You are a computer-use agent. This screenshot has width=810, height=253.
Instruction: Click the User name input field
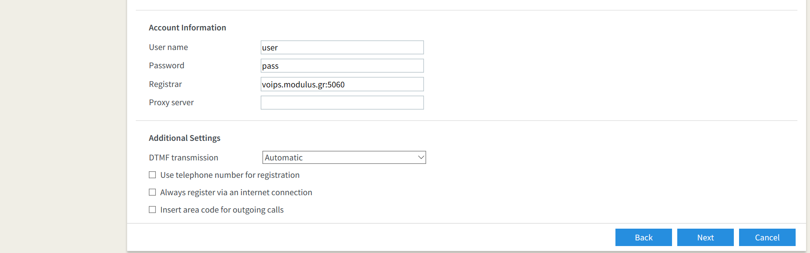click(342, 47)
